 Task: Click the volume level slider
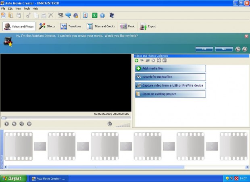click(x=123, y=125)
